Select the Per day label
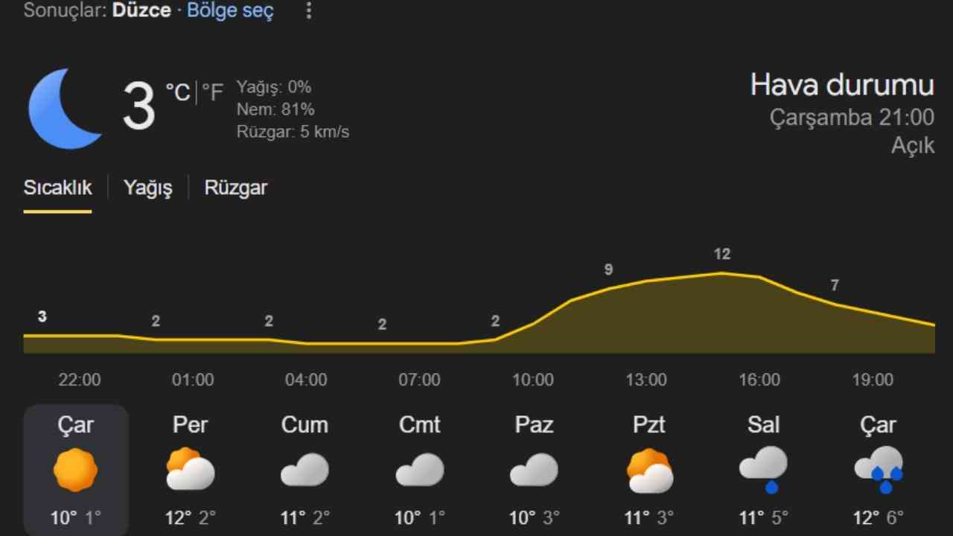Viewport: 953px width, 536px height. tap(191, 425)
